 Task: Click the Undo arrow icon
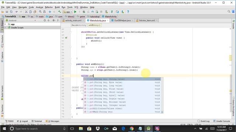point(17,12)
